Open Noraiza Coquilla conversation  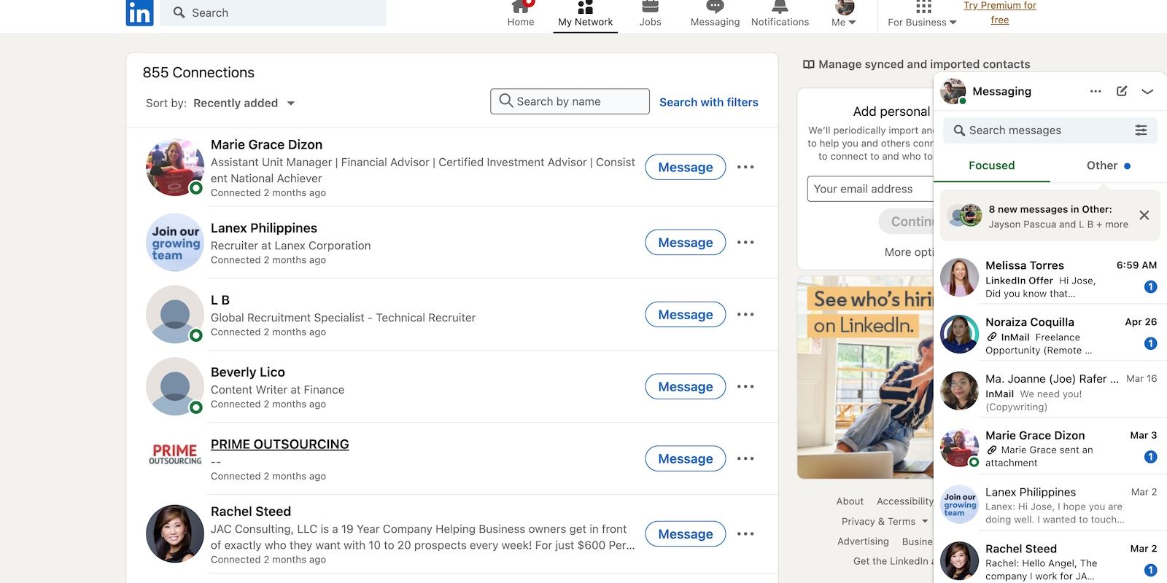(x=1050, y=335)
